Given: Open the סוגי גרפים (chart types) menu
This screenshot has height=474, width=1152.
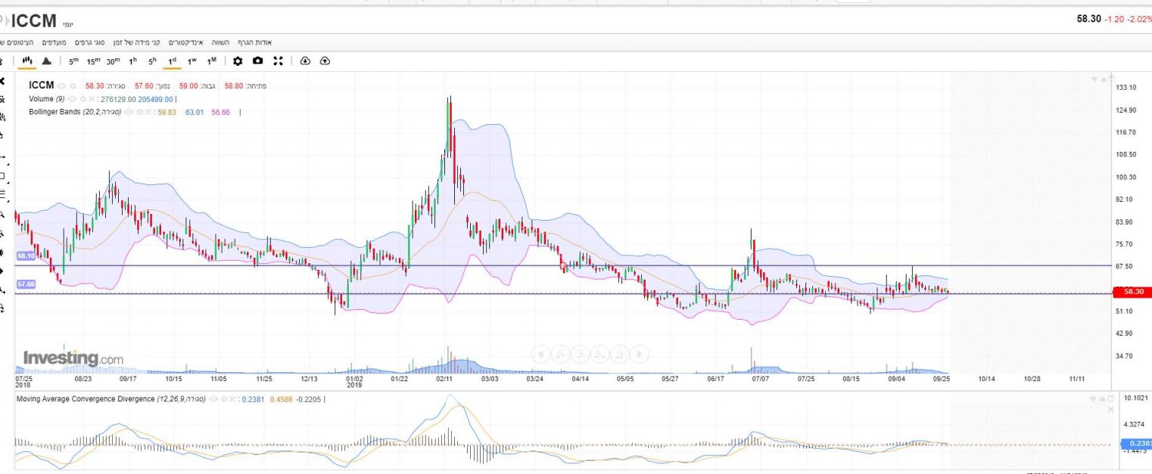Looking at the screenshot, I should [x=89, y=42].
